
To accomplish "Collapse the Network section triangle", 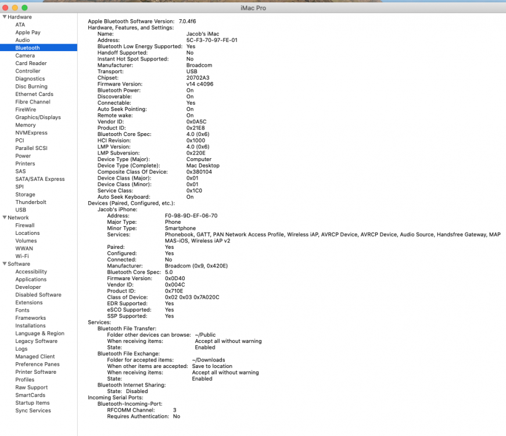I will tap(5, 217).
